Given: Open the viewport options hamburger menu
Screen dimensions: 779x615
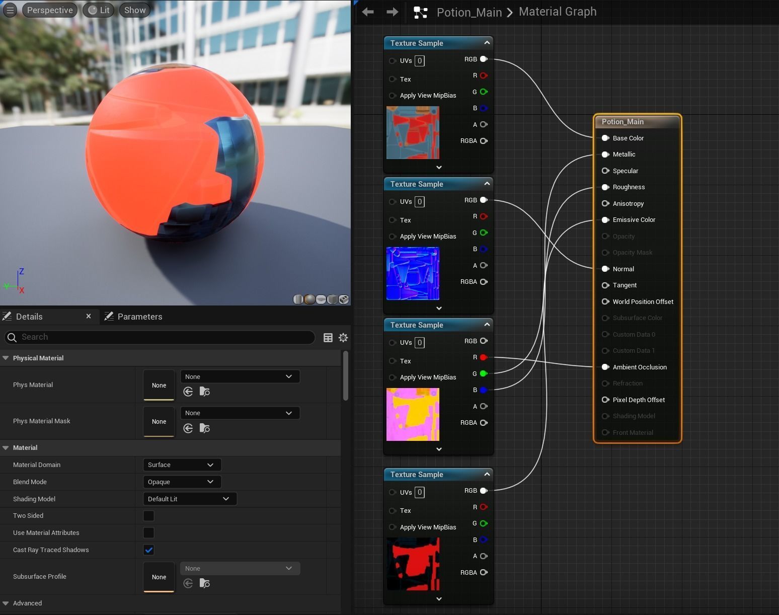Looking at the screenshot, I should click(10, 10).
